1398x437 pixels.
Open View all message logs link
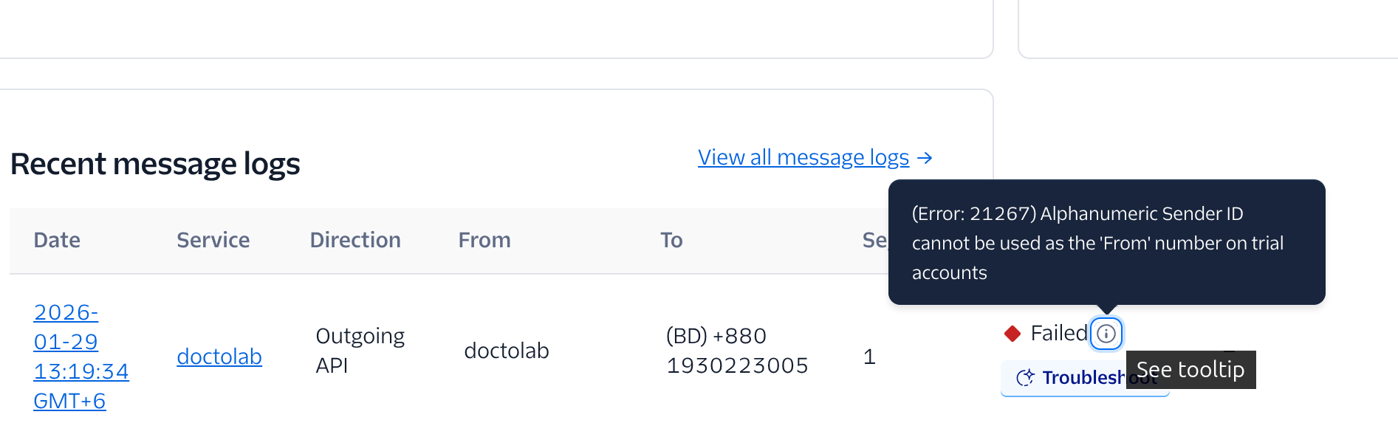click(x=803, y=157)
